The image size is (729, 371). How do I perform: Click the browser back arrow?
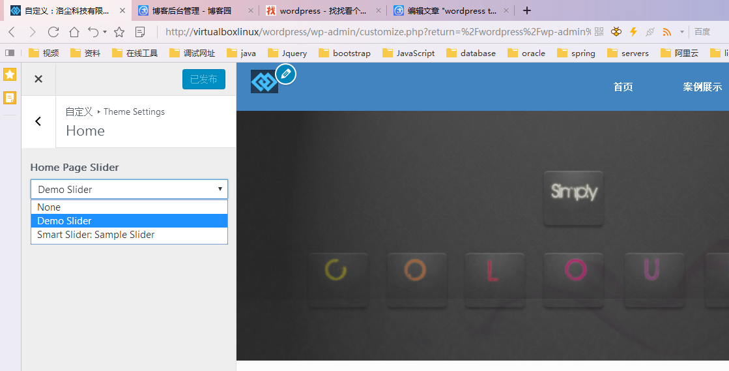12,32
